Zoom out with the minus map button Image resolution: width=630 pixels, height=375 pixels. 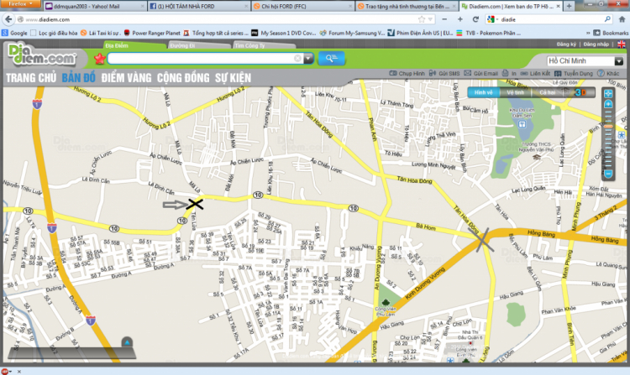[x=608, y=174]
